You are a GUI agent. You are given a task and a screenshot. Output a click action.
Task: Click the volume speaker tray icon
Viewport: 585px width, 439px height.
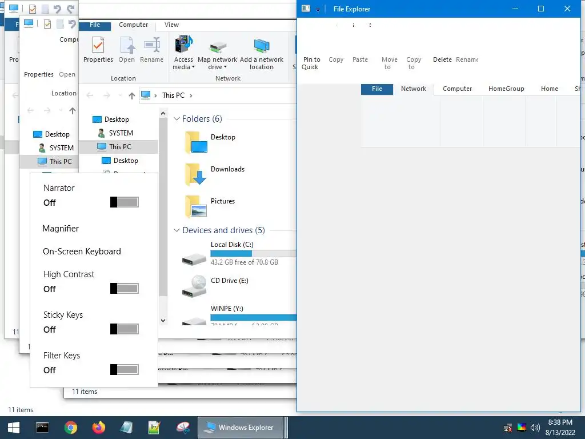coord(535,428)
